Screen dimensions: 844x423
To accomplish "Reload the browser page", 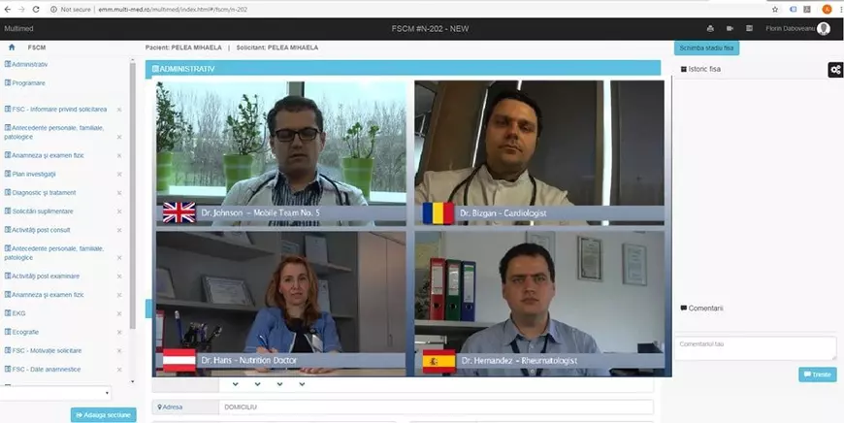I will click(36, 9).
